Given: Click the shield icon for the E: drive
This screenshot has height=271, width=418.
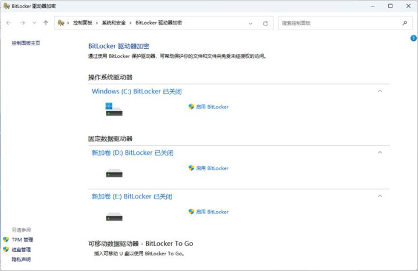Looking at the screenshot, I should pyautogui.click(x=191, y=212).
